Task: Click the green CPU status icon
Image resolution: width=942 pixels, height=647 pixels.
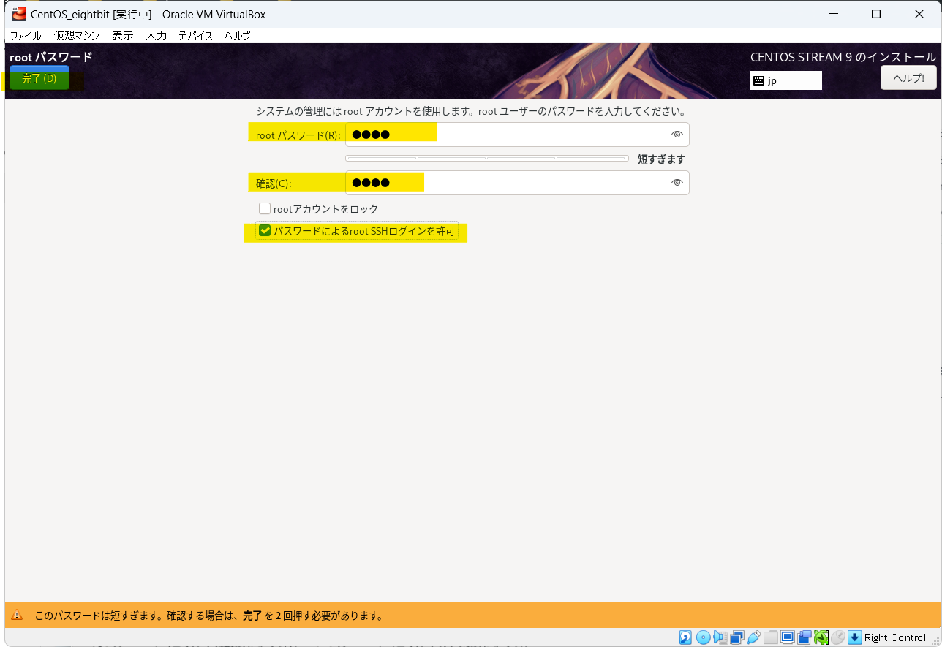Action: click(821, 637)
